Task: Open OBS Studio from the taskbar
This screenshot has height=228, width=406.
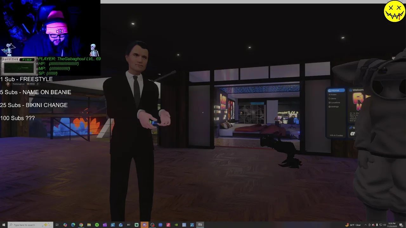Action: [x=152, y=225]
